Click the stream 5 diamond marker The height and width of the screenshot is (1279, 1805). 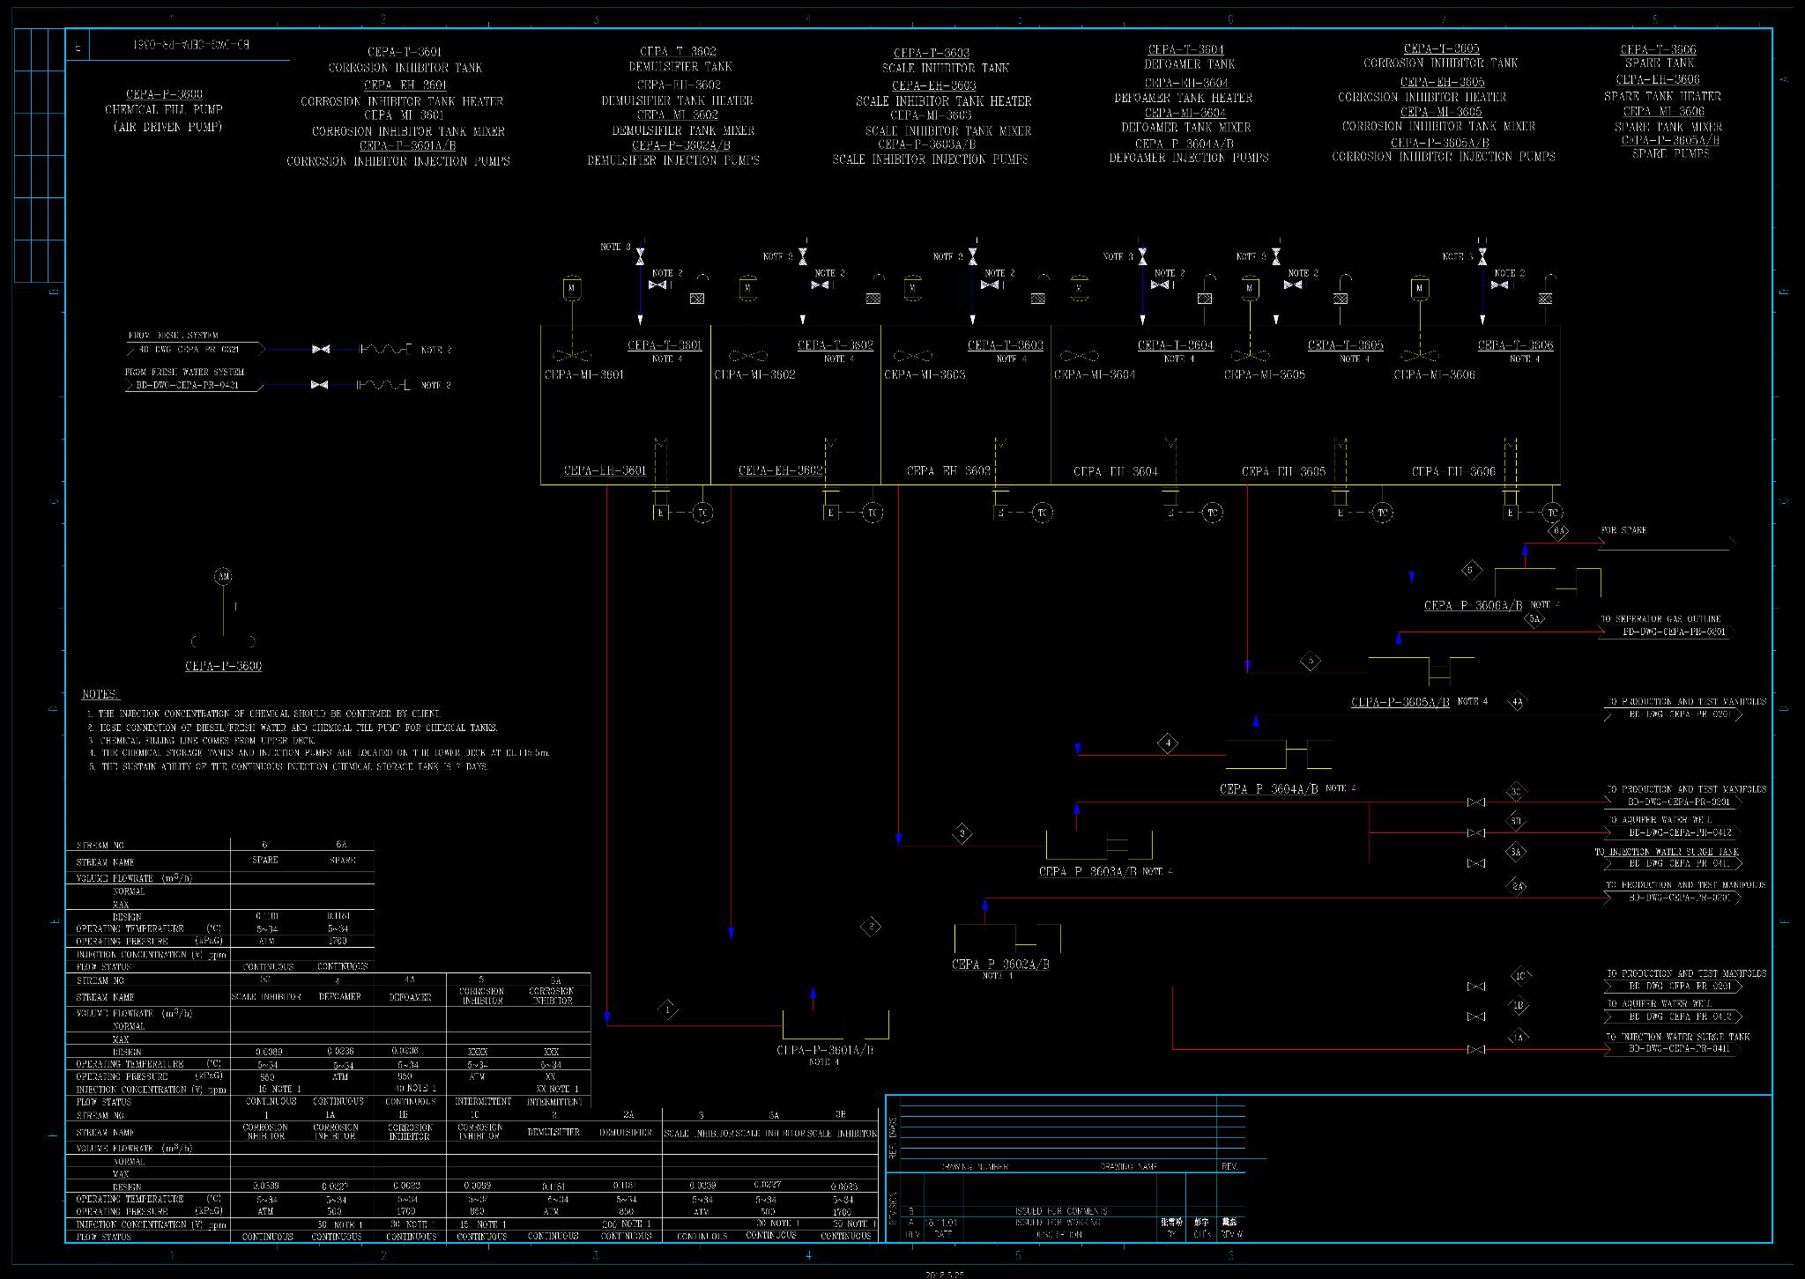(1311, 661)
